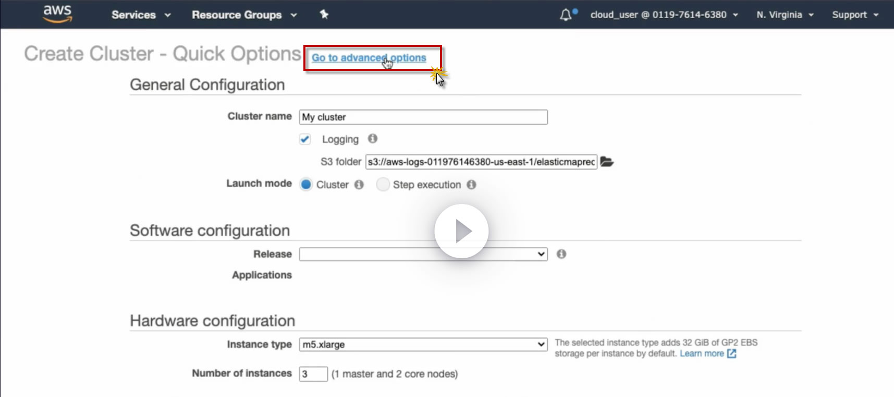Click the Applications label

pyautogui.click(x=262, y=275)
